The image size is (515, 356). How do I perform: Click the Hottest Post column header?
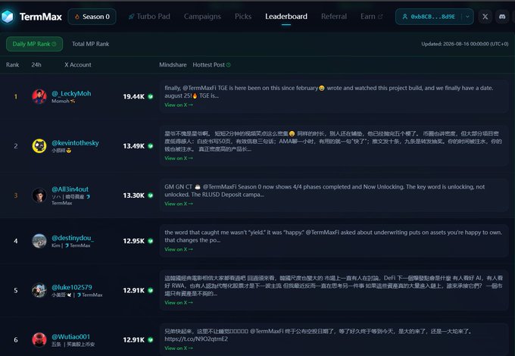tap(208, 65)
